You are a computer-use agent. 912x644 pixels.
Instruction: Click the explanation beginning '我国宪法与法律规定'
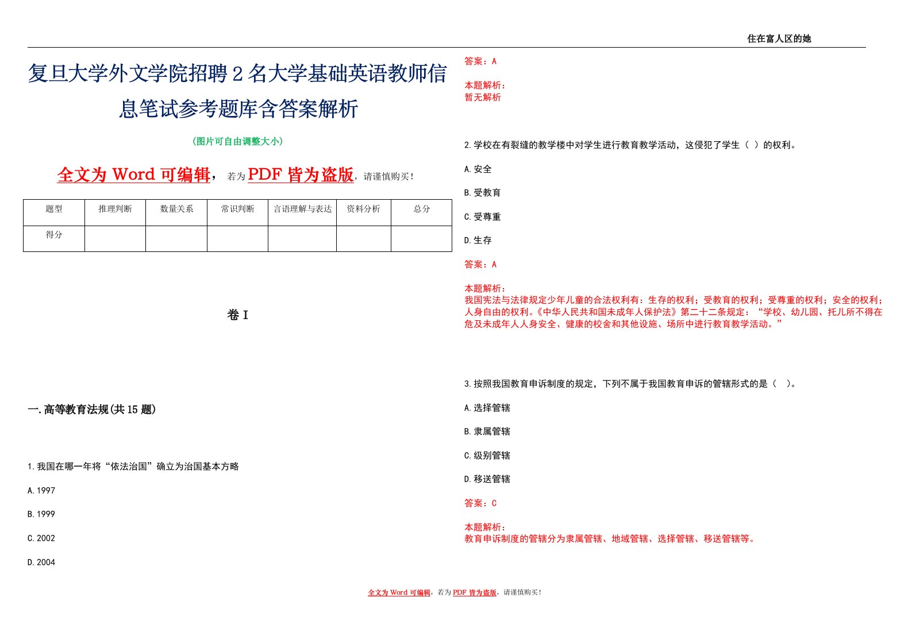pos(674,312)
